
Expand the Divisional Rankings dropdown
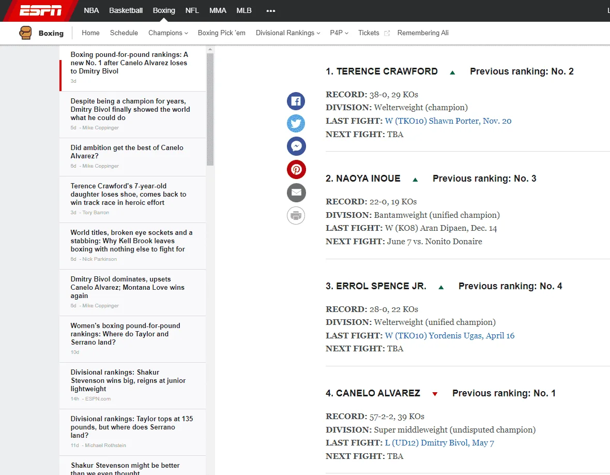pyautogui.click(x=288, y=33)
